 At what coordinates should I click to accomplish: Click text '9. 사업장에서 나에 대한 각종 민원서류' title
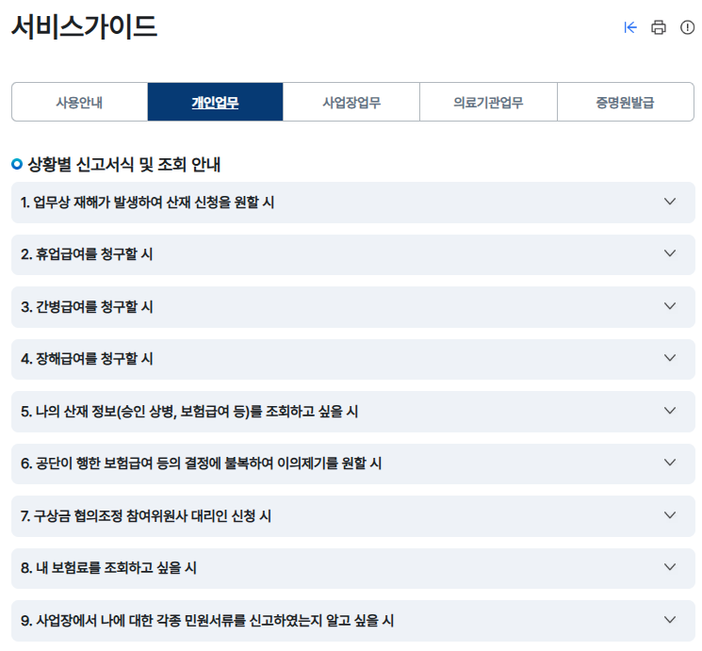coord(207,621)
